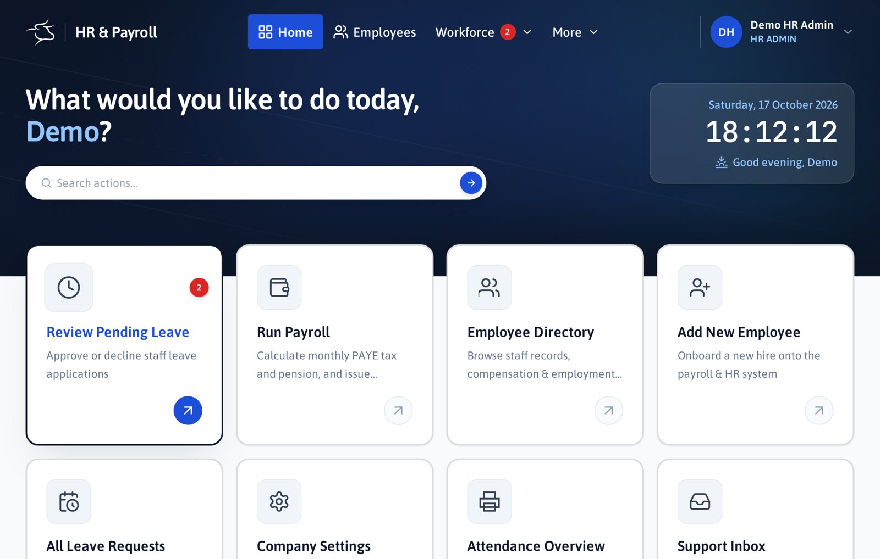Click arrow button on Add New Employee card
This screenshot has height=559, width=880.
click(x=819, y=410)
